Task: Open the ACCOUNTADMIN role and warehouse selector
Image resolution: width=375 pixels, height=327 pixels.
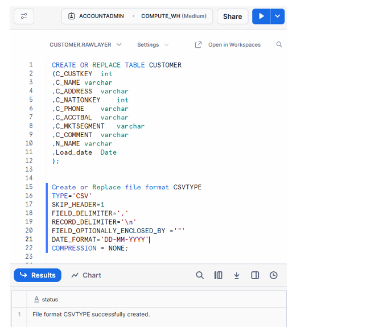Action: pos(137,16)
